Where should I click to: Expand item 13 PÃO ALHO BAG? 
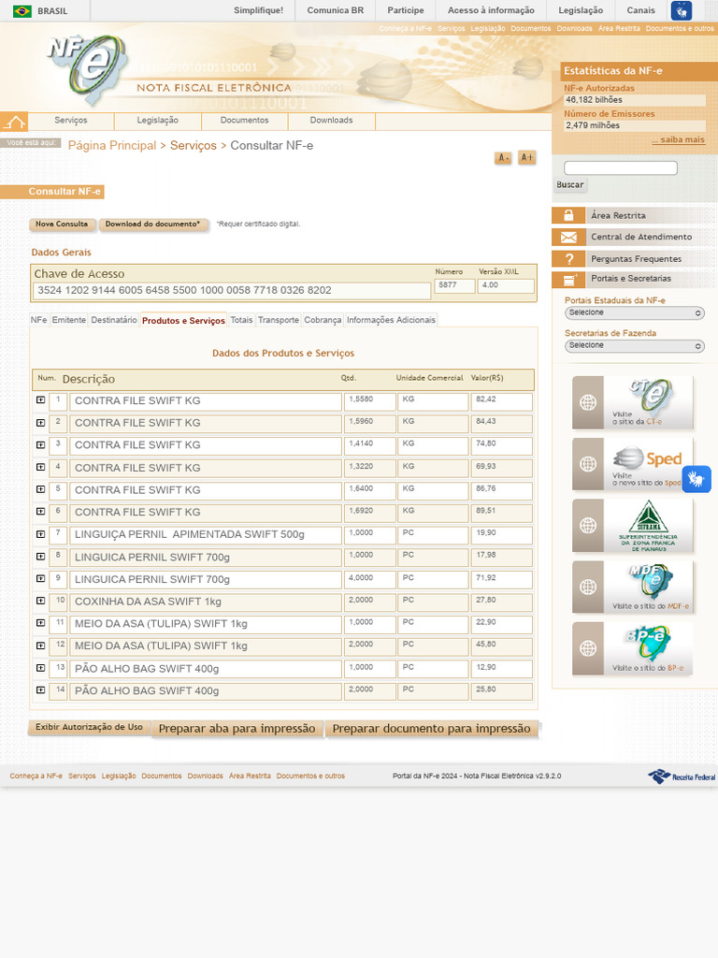(x=40, y=668)
